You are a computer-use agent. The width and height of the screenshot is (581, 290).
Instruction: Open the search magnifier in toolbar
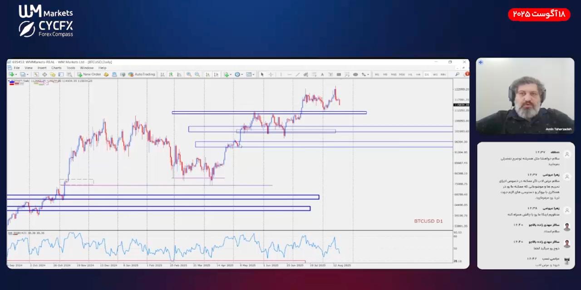(x=457, y=74)
